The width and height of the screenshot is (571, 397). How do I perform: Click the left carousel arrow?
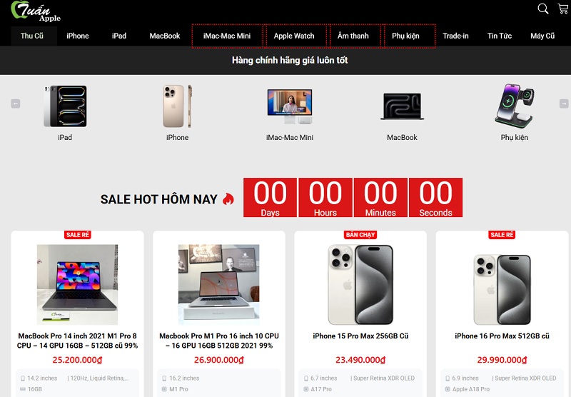click(15, 104)
